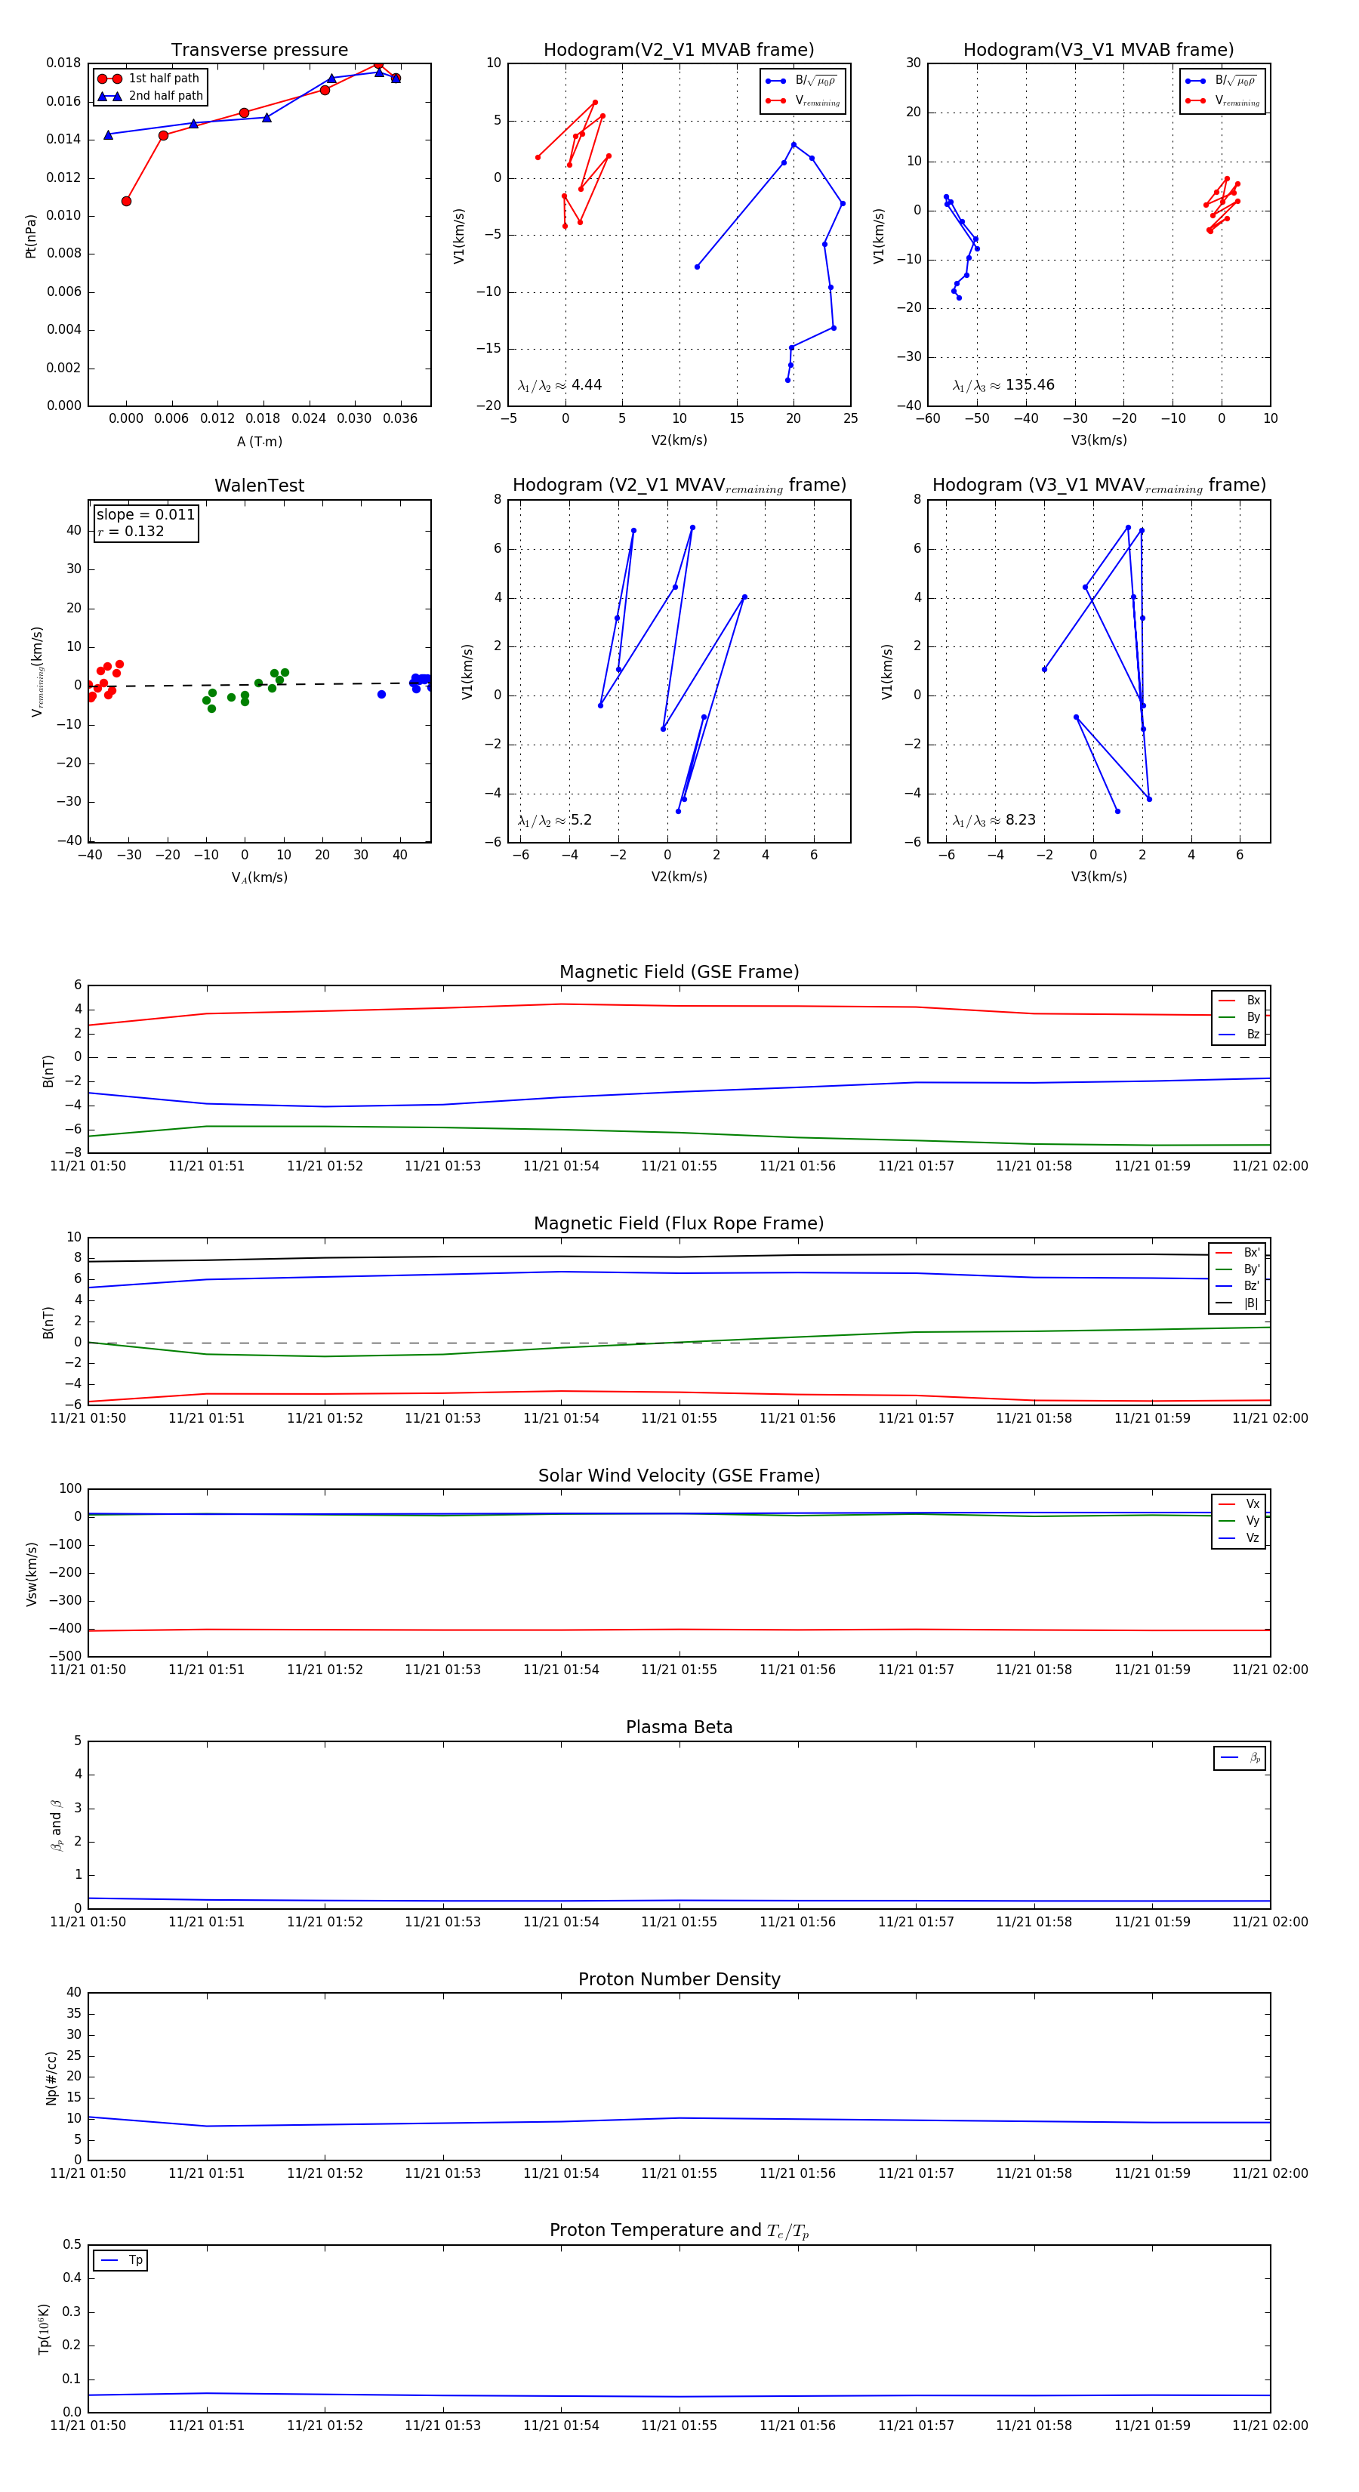Click the beta_p legend entry in Plasma Beta

[x=1240, y=1758]
